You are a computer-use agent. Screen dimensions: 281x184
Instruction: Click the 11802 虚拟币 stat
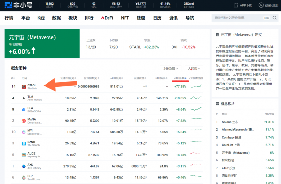click(49, 5)
